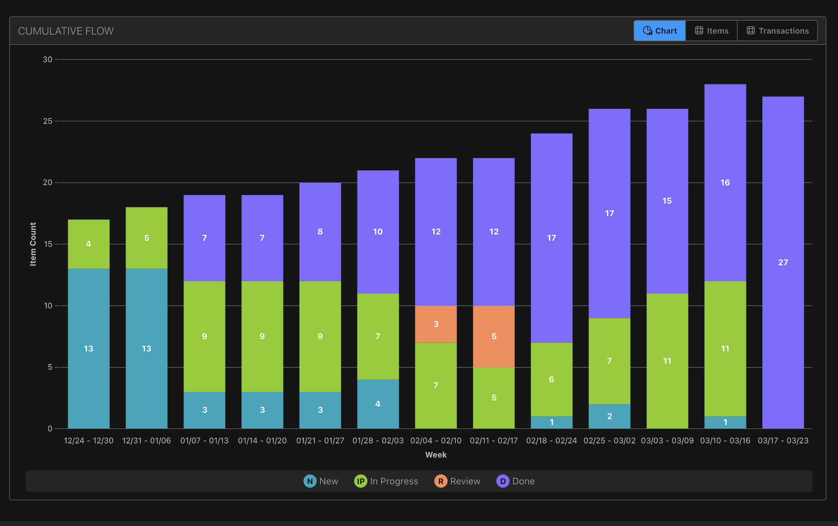This screenshot has height=526, width=838.
Task: Click the In Progress segment labeled 6
Action: pyautogui.click(x=551, y=379)
